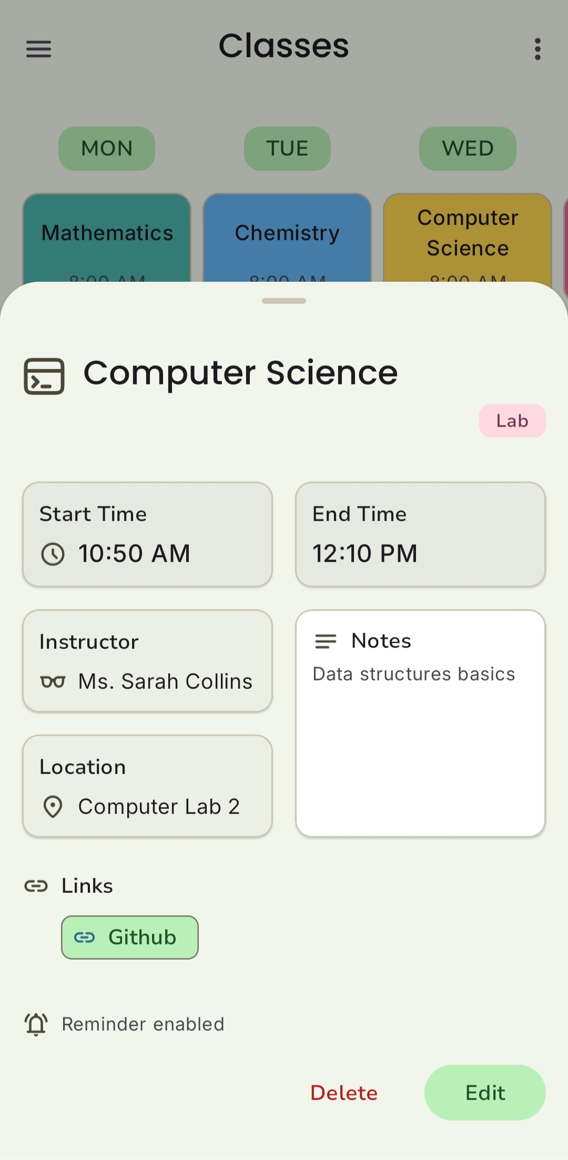Click the terminal icon beside Computer Science
Screen dimensions: 568x1160
click(44, 377)
